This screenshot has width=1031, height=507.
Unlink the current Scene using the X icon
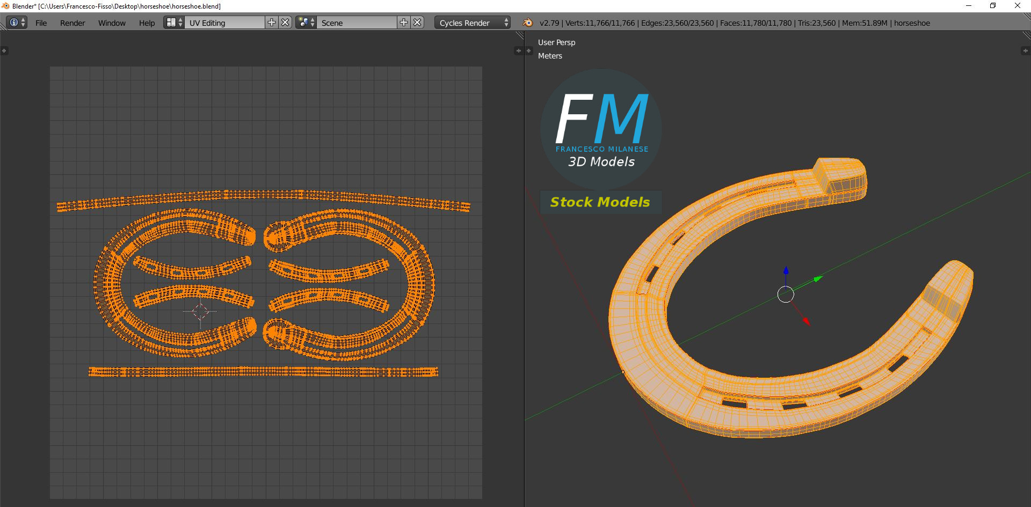click(417, 23)
